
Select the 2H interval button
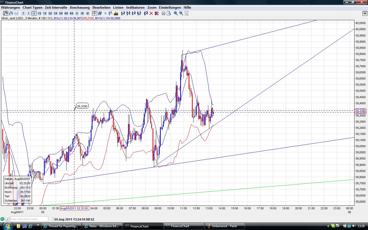61,13
